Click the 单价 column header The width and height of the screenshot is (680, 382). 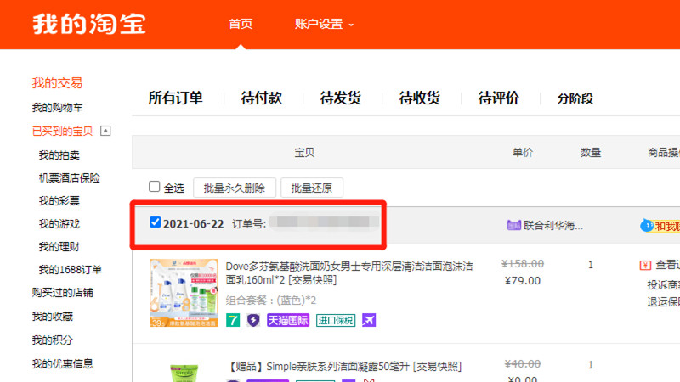(x=523, y=153)
